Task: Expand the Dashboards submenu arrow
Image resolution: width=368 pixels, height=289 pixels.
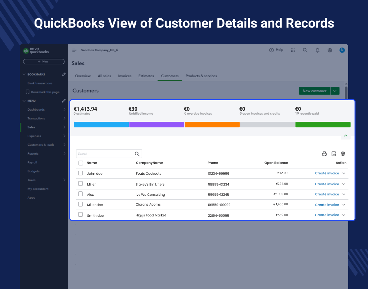Action: tap(64, 110)
